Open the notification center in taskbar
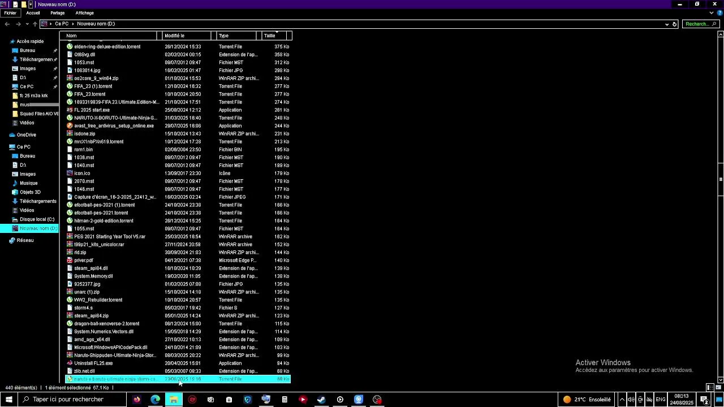 [705, 400]
